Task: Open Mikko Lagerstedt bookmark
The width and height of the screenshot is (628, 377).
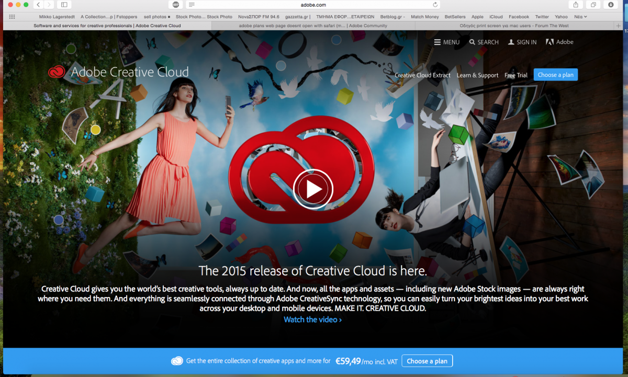Action: 57,17
